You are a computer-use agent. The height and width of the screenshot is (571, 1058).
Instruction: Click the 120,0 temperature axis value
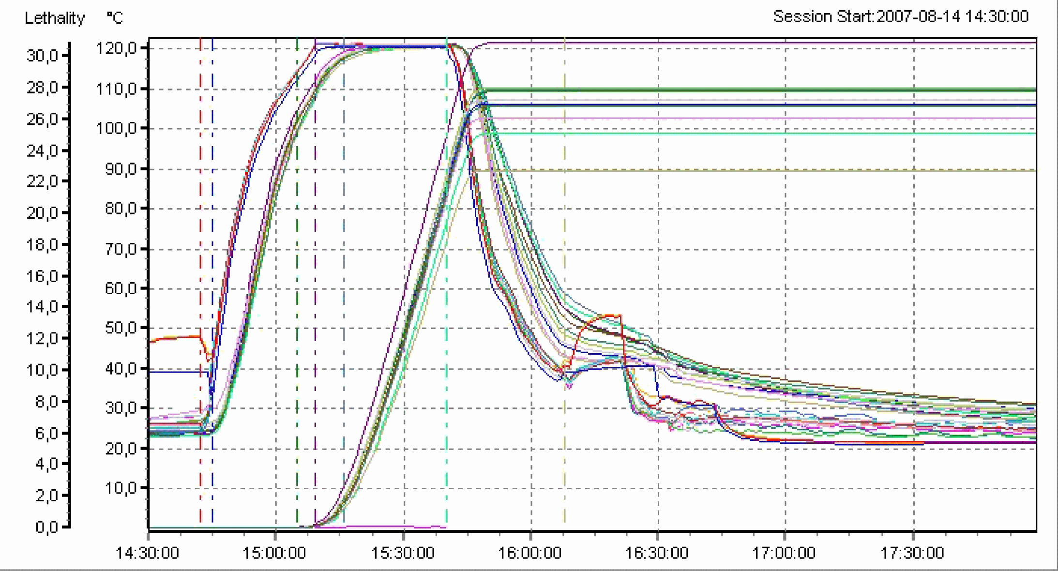[x=116, y=48]
